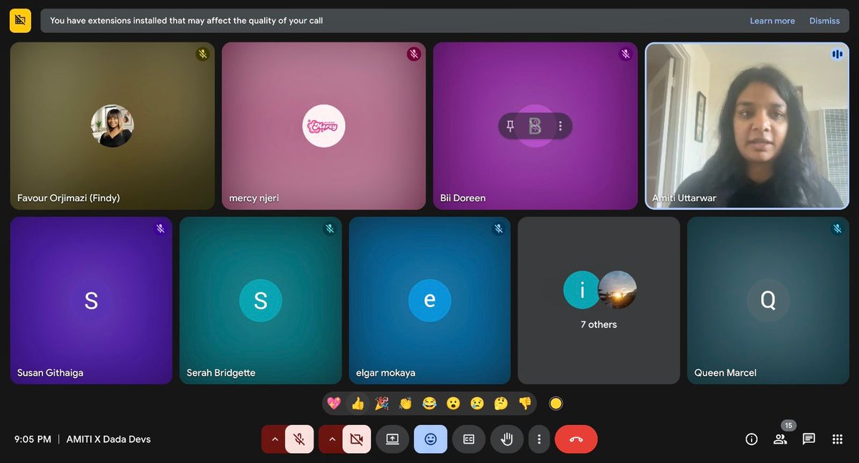Open meeting details info icon
Screen dimensions: 859x463
coord(752,439)
